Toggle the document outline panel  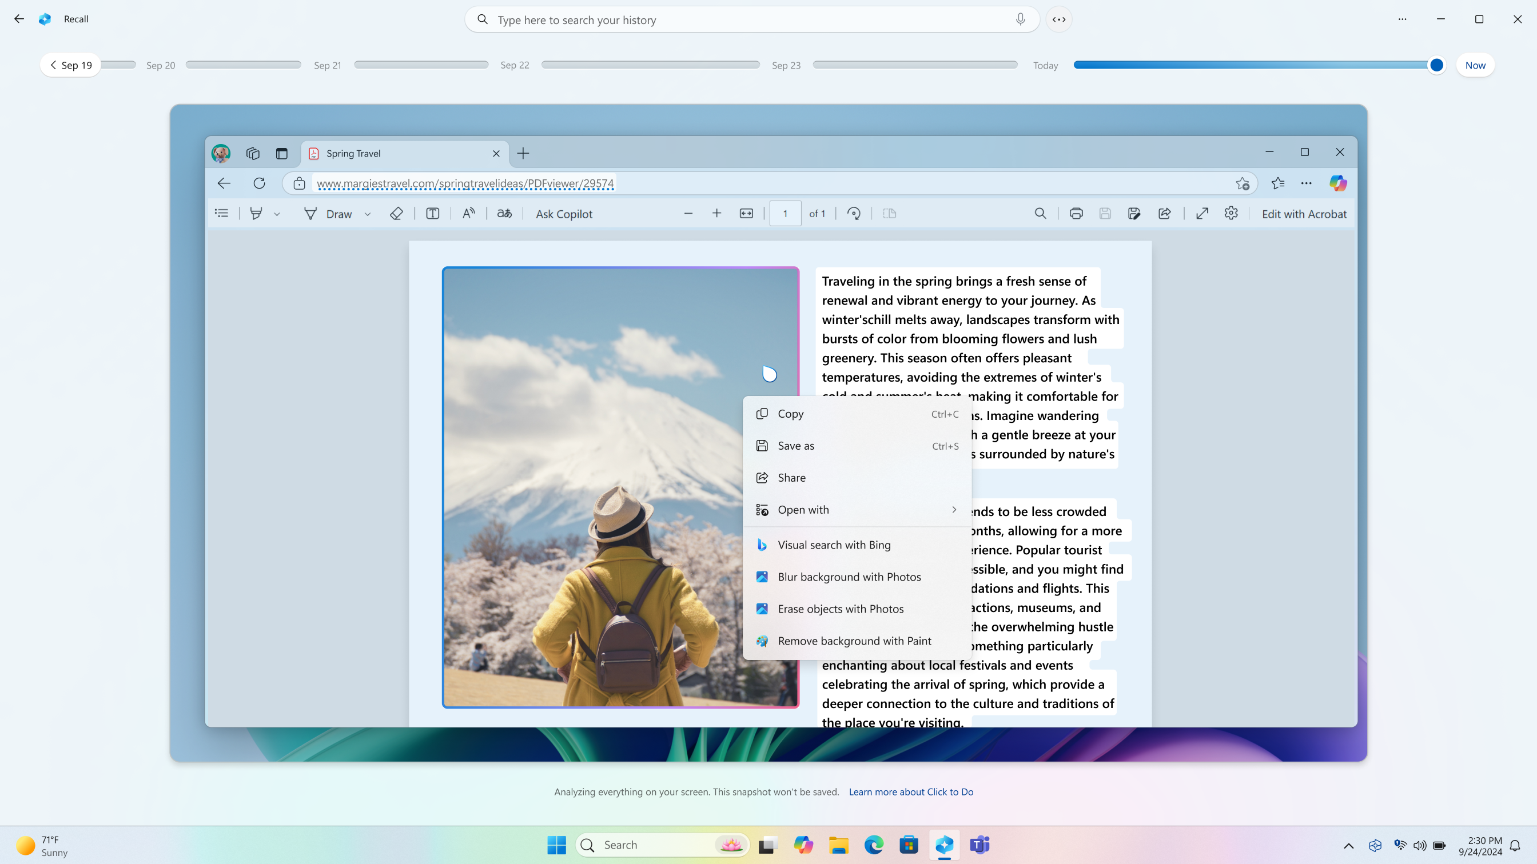pyautogui.click(x=222, y=213)
